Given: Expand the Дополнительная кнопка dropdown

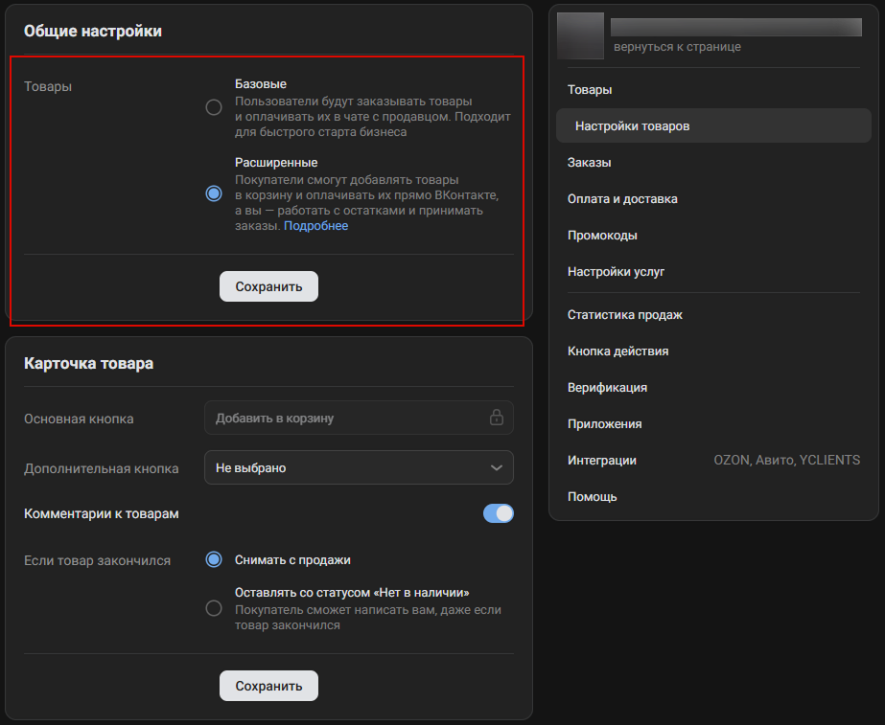Looking at the screenshot, I should coord(359,467).
